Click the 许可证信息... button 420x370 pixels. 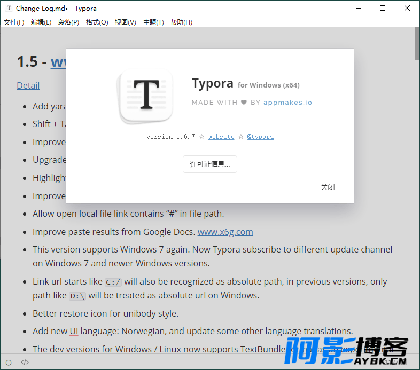point(210,164)
